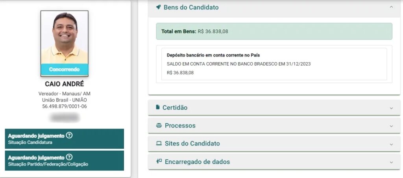This screenshot has width=403, height=178.
Task: Click the laptop icon beside Sites do Candidato
Action: point(159,143)
